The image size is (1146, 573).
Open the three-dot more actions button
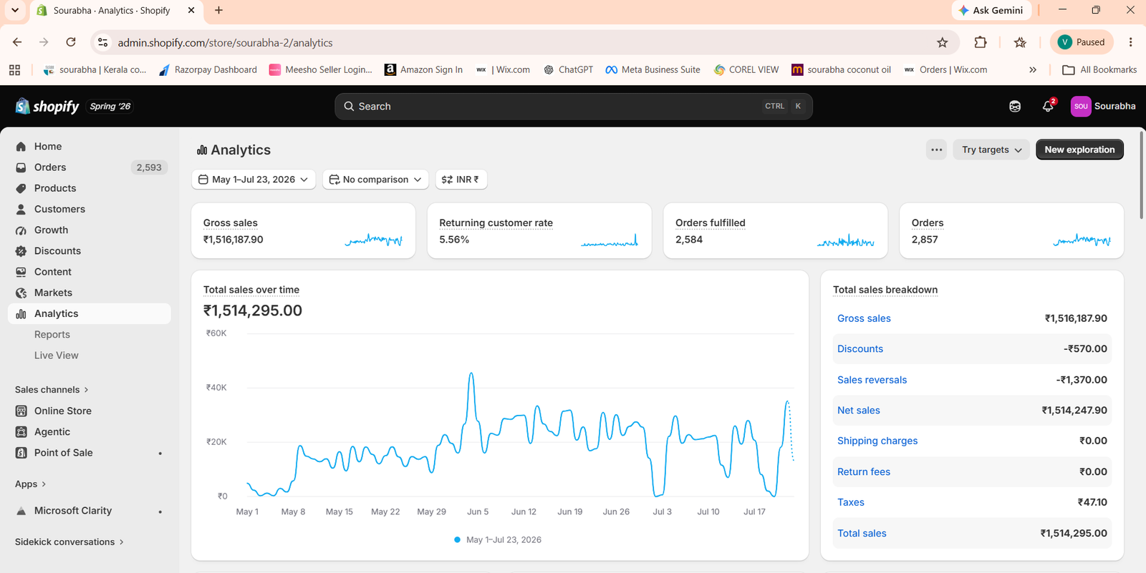click(936, 150)
